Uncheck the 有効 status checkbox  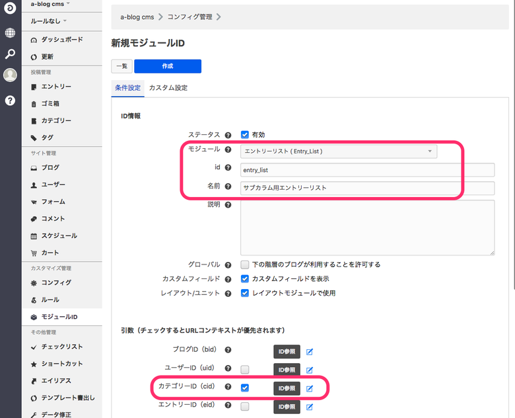tap(245, 134)
